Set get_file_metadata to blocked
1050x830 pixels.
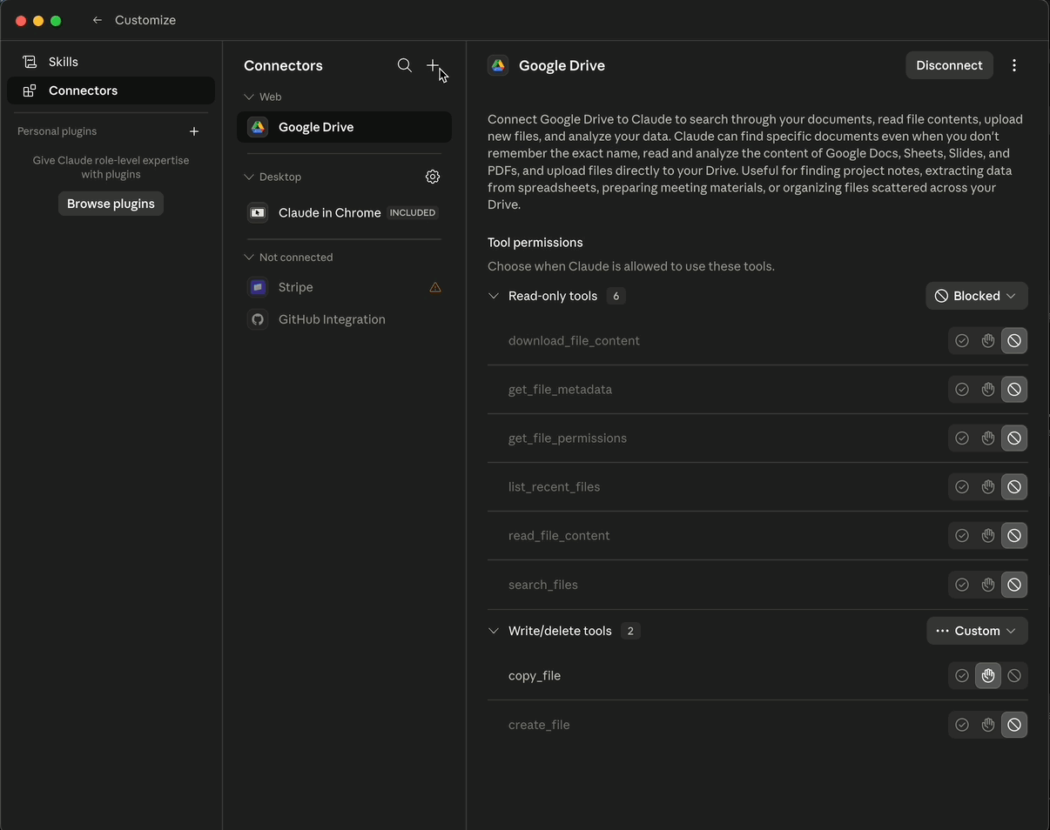(1014, 390)
